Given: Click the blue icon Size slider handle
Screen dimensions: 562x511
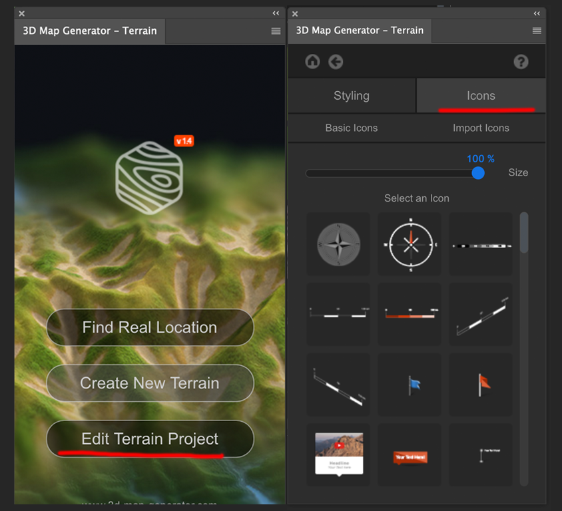Looking at the screenshot, I should (478, 173).
